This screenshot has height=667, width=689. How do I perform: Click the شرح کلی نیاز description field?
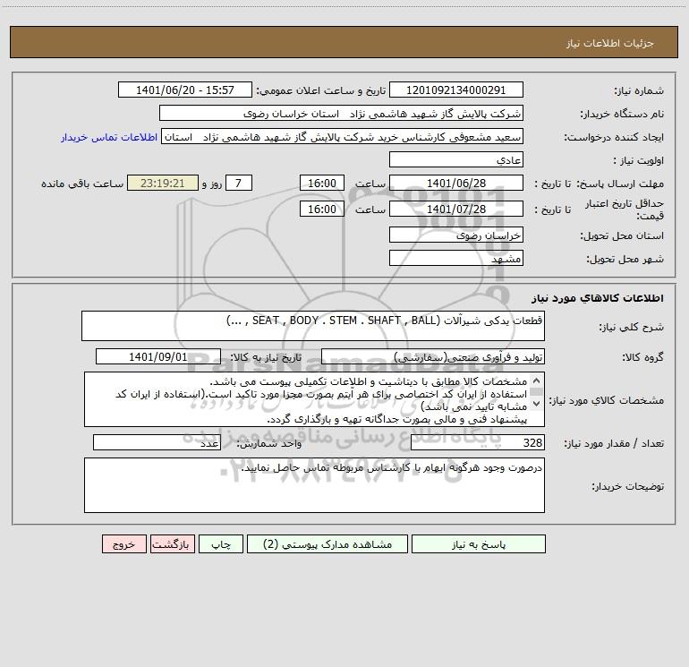click(x=312, y=326)
